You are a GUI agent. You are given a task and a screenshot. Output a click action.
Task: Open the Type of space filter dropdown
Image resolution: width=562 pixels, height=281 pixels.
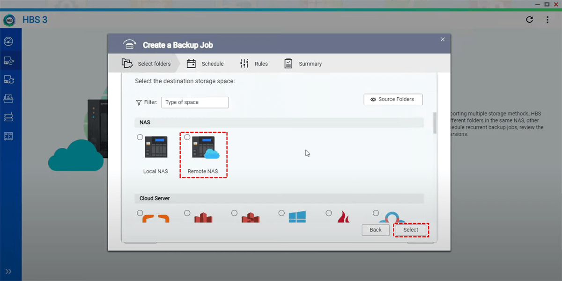(x=195, y=102)
